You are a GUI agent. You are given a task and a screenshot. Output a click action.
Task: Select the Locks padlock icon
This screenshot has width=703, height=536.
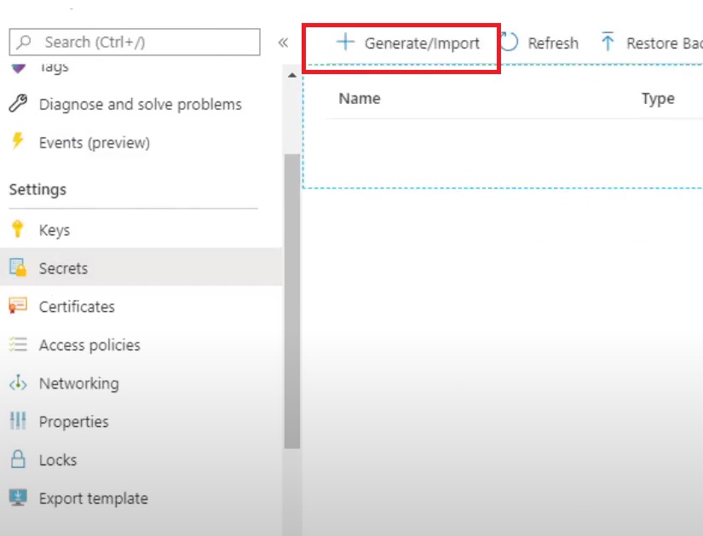19,459
